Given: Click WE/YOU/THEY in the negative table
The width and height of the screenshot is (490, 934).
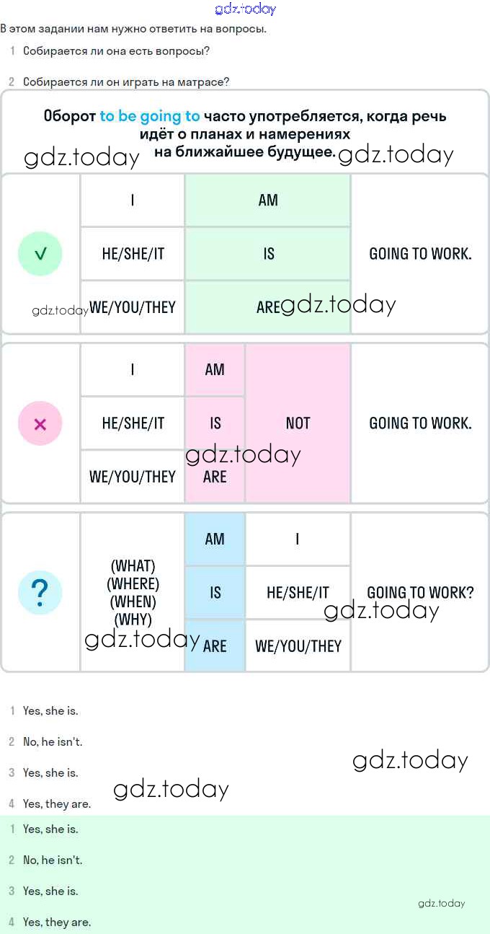Looking at the screenshot, I should (133, 477).
